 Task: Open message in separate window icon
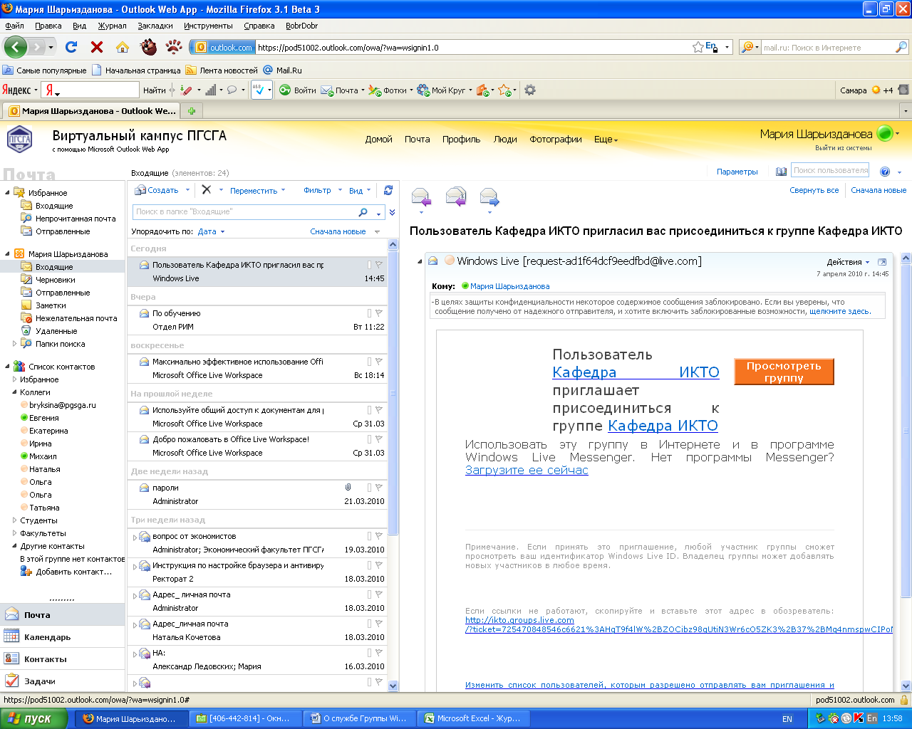(882, 262)
